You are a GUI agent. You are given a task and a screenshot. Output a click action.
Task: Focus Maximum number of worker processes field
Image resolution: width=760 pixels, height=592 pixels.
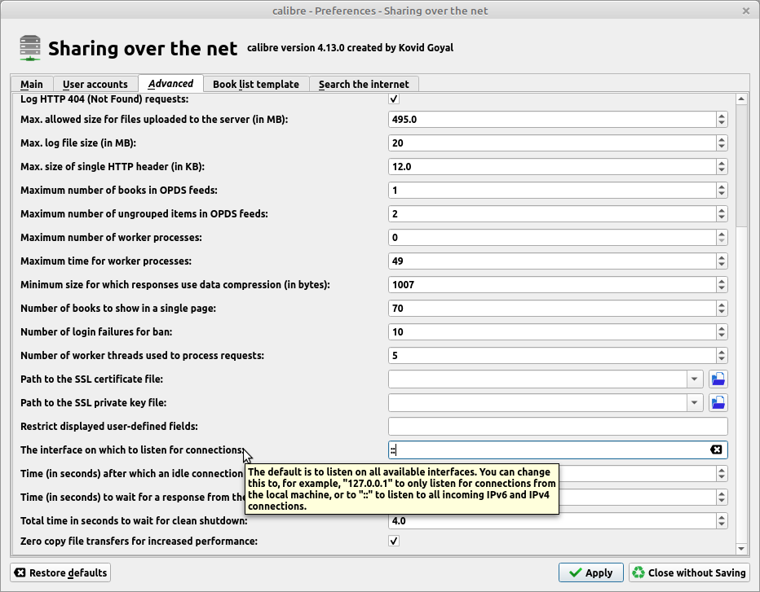click(x=552, y=237)
